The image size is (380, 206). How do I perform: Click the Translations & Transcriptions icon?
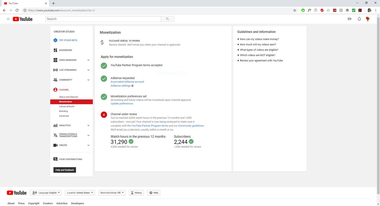tap(55, 135)
